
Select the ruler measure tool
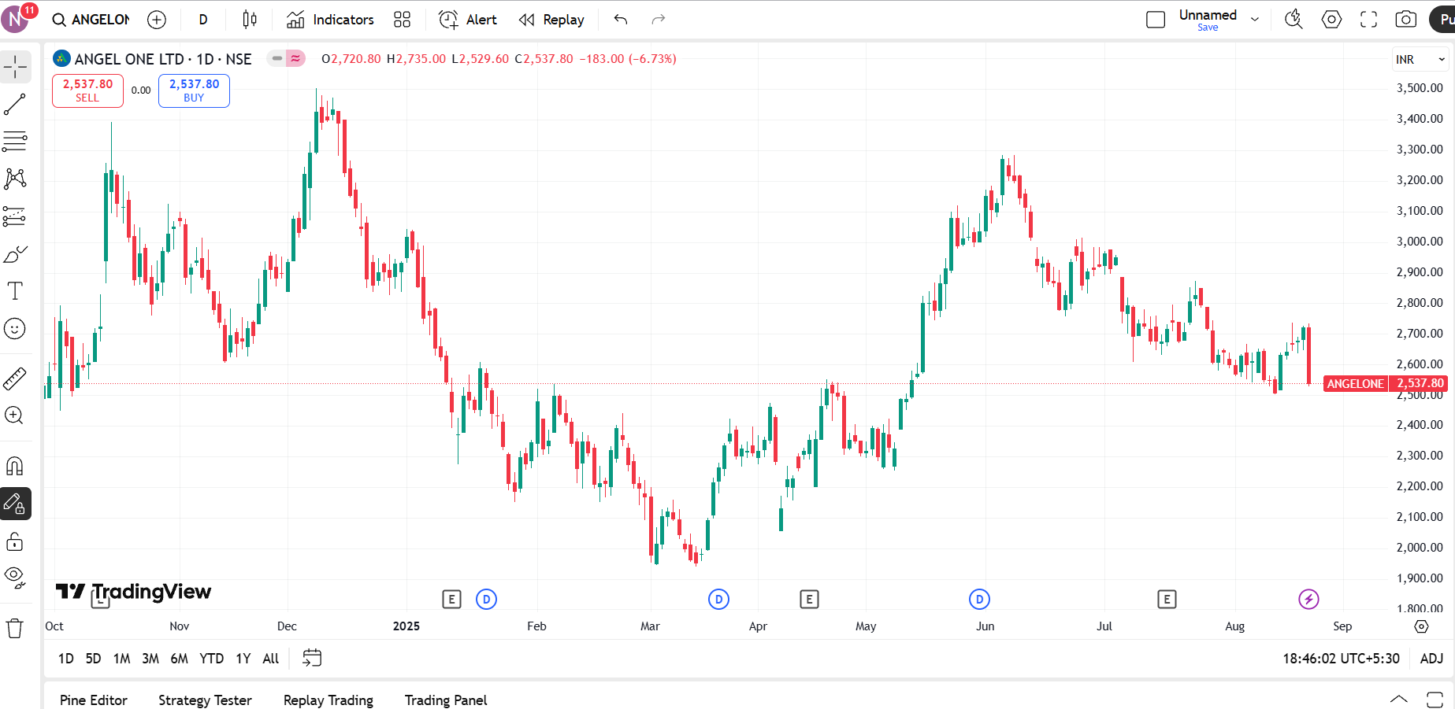(15, 379)
